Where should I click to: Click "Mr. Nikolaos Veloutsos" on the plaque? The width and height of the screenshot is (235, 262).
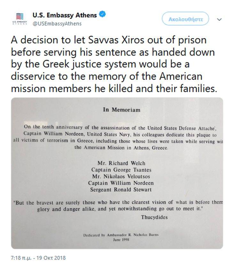pos(122,176)
